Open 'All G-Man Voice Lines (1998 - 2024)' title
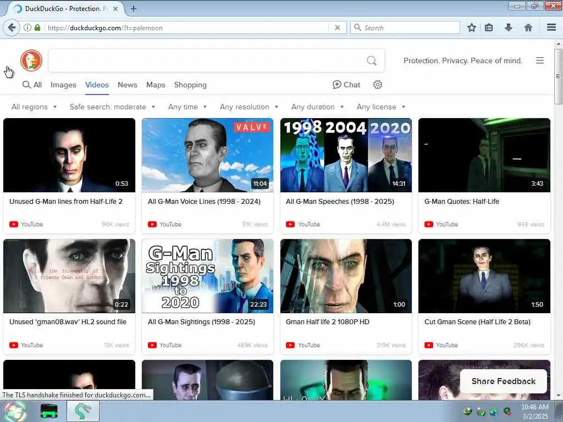 coord(205,201)
